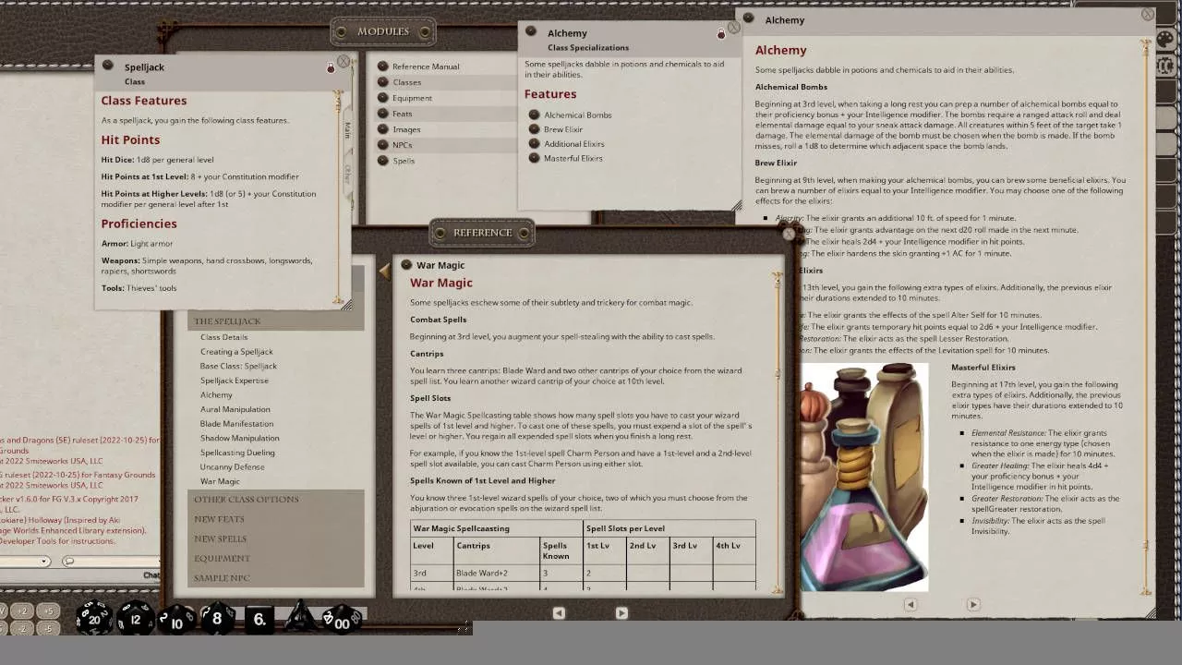Select Classes in the Modules list

[406, 82]
